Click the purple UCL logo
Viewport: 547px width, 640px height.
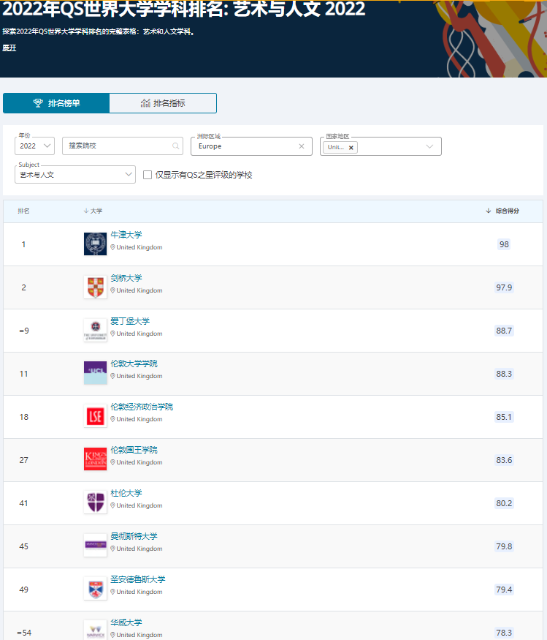(95, 372)
